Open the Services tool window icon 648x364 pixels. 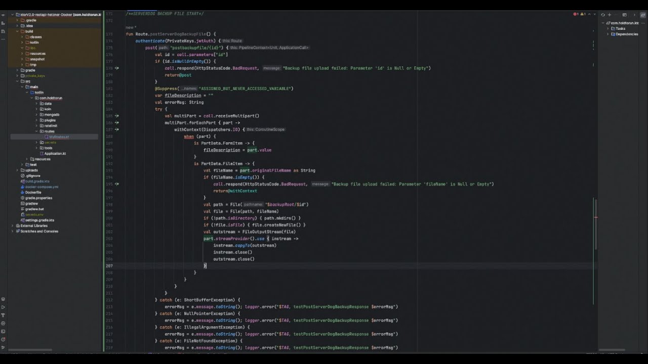coord(3,299)
